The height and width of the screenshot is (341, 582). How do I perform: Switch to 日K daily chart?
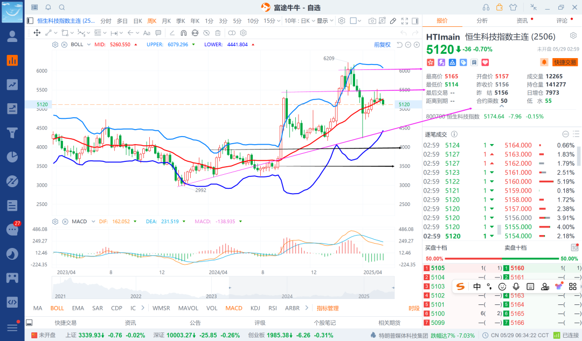(x=138, y=21)
